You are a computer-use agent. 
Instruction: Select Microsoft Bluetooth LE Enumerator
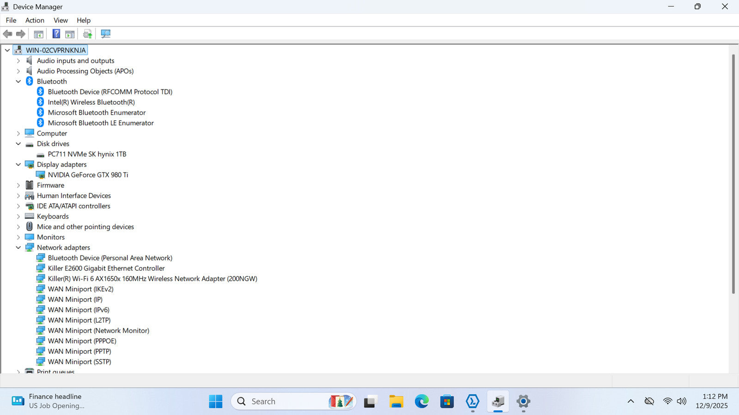pyautogui.click(x=101, y=123)
